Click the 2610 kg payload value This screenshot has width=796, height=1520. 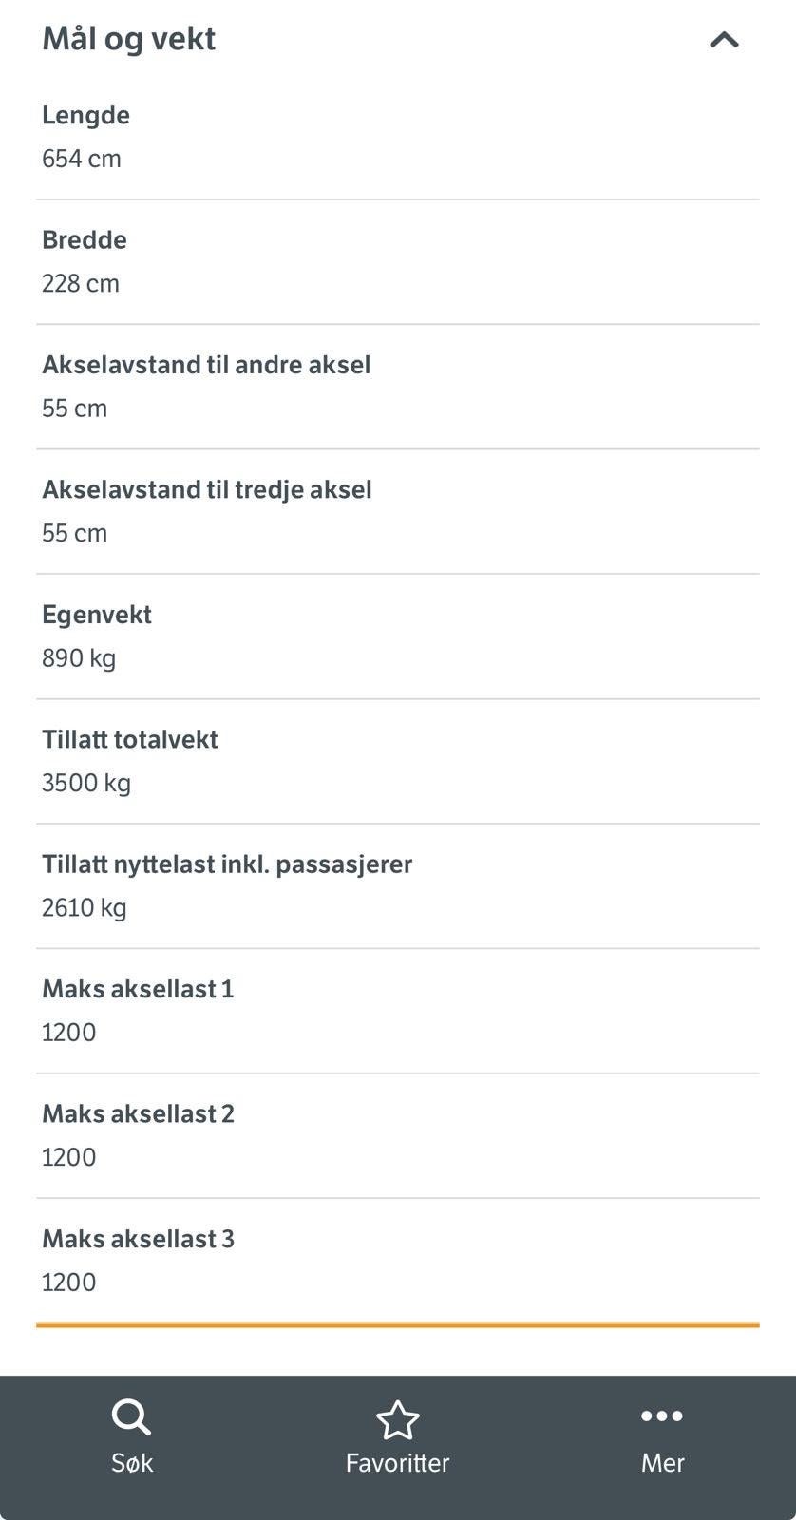coord(85,908)
